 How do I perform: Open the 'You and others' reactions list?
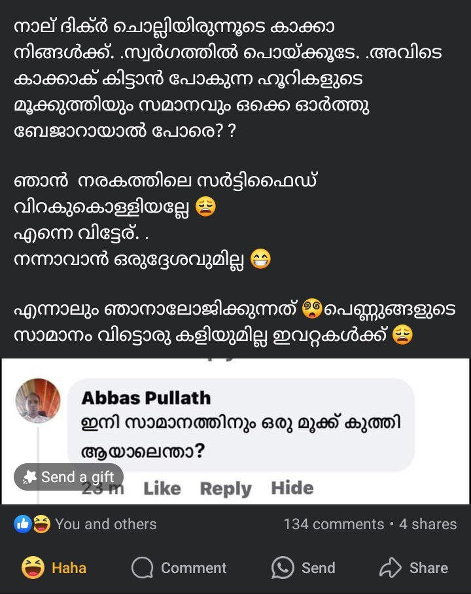tap(105, 524)
